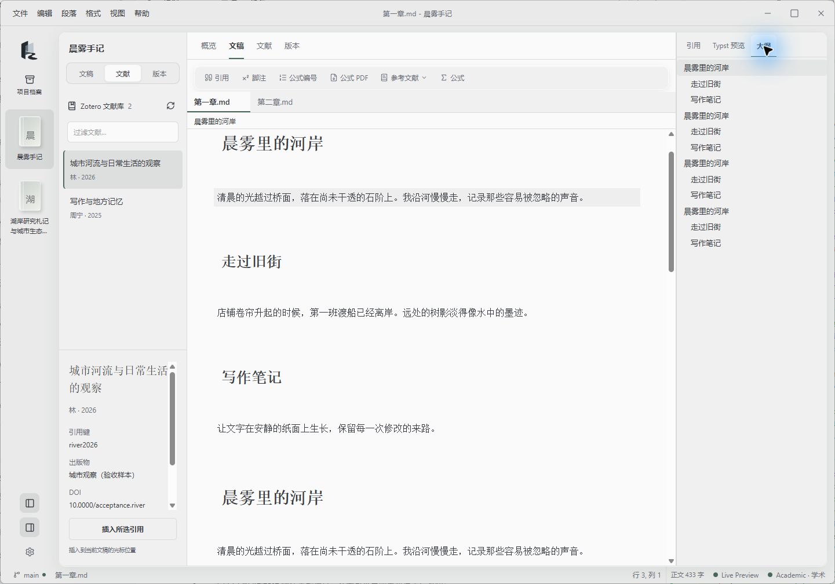Insert citation with 引用 toolbar button
Viewport: 835px width, 584px height.
[217, 78]
